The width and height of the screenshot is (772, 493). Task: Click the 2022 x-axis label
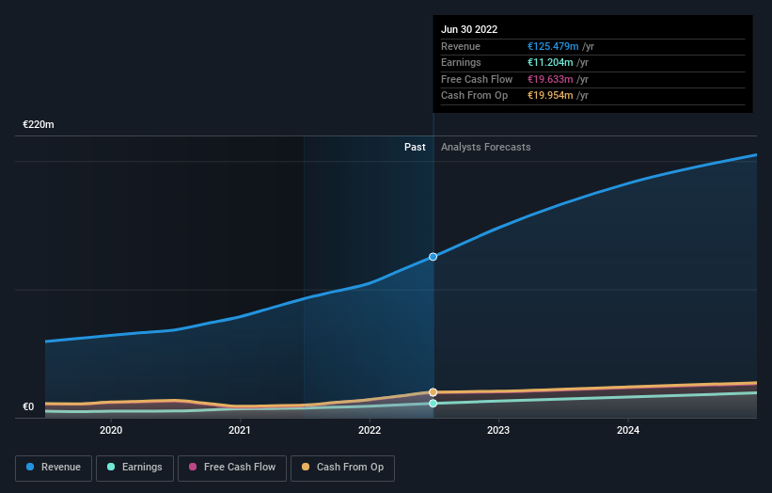pos(370,430)
